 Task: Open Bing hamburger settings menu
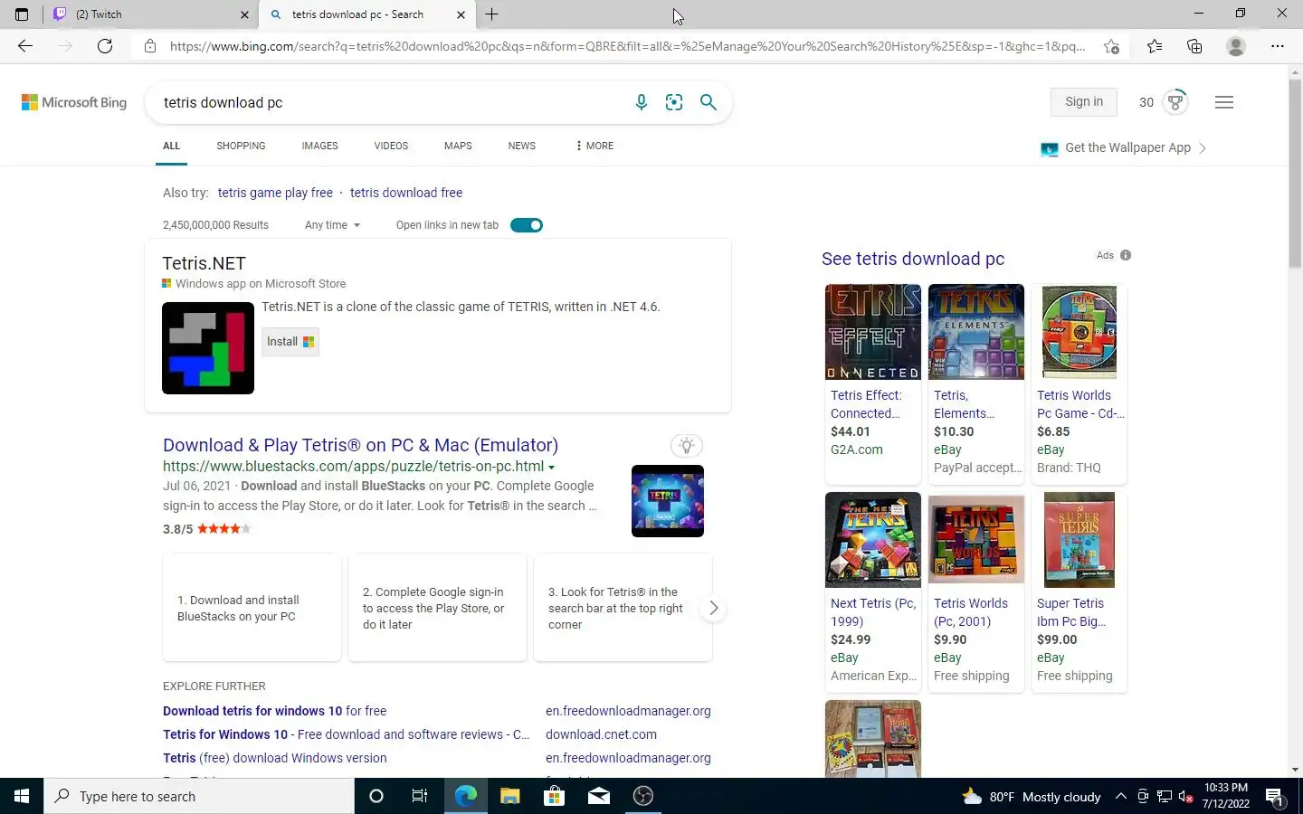pyautogui.click(x=1224, y=102)
